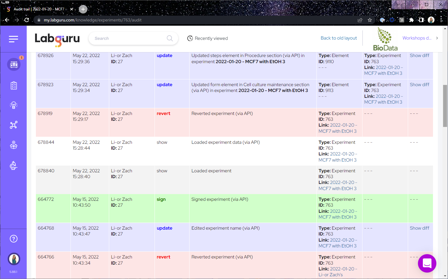Open the purple chat widget bubble
This screenshot has width=448, height=279.
tap(427, 263)
